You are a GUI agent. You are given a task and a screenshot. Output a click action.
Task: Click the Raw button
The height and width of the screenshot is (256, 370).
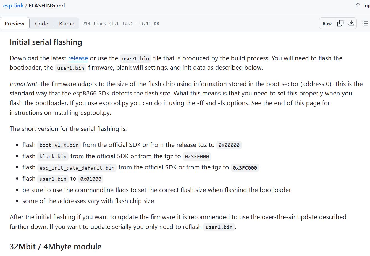327,24
